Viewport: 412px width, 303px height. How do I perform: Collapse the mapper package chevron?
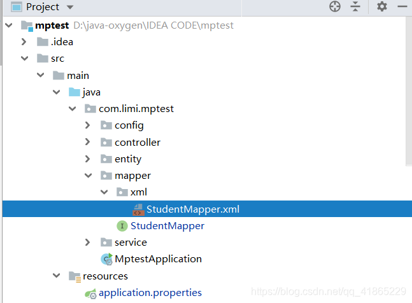tap(89, 176)
